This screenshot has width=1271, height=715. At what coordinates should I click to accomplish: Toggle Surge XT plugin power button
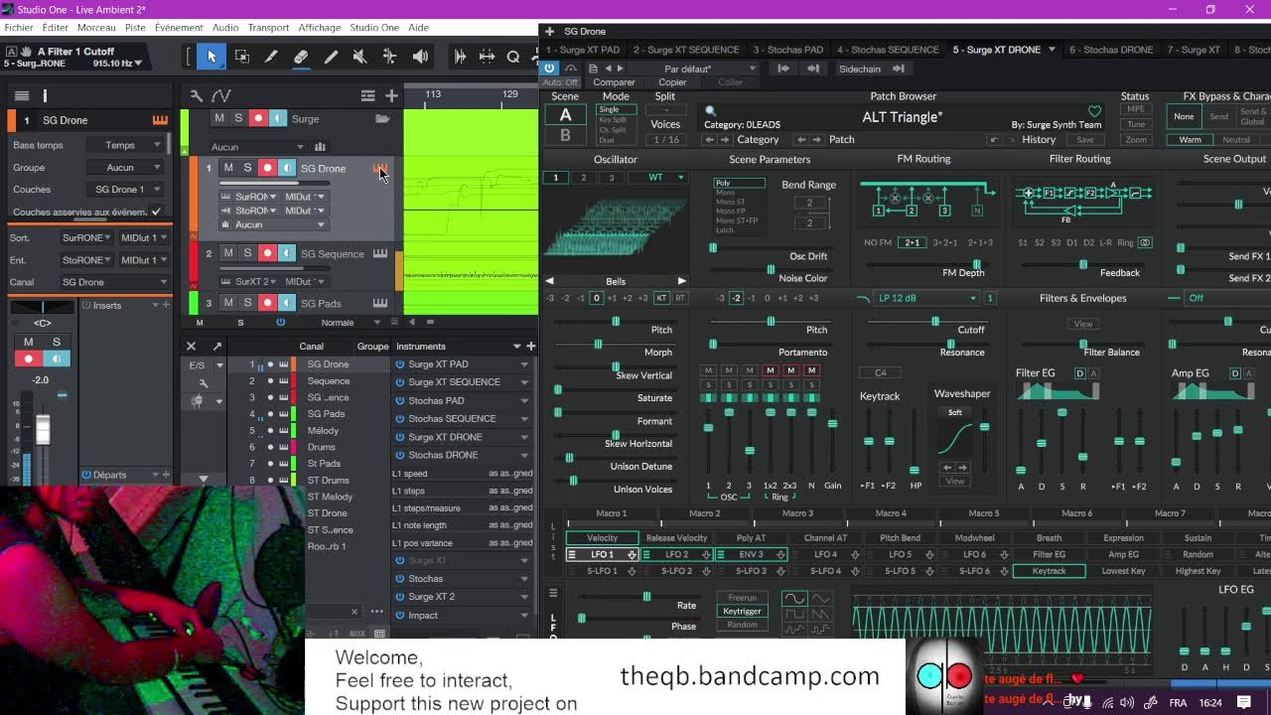tap(549, 69)
